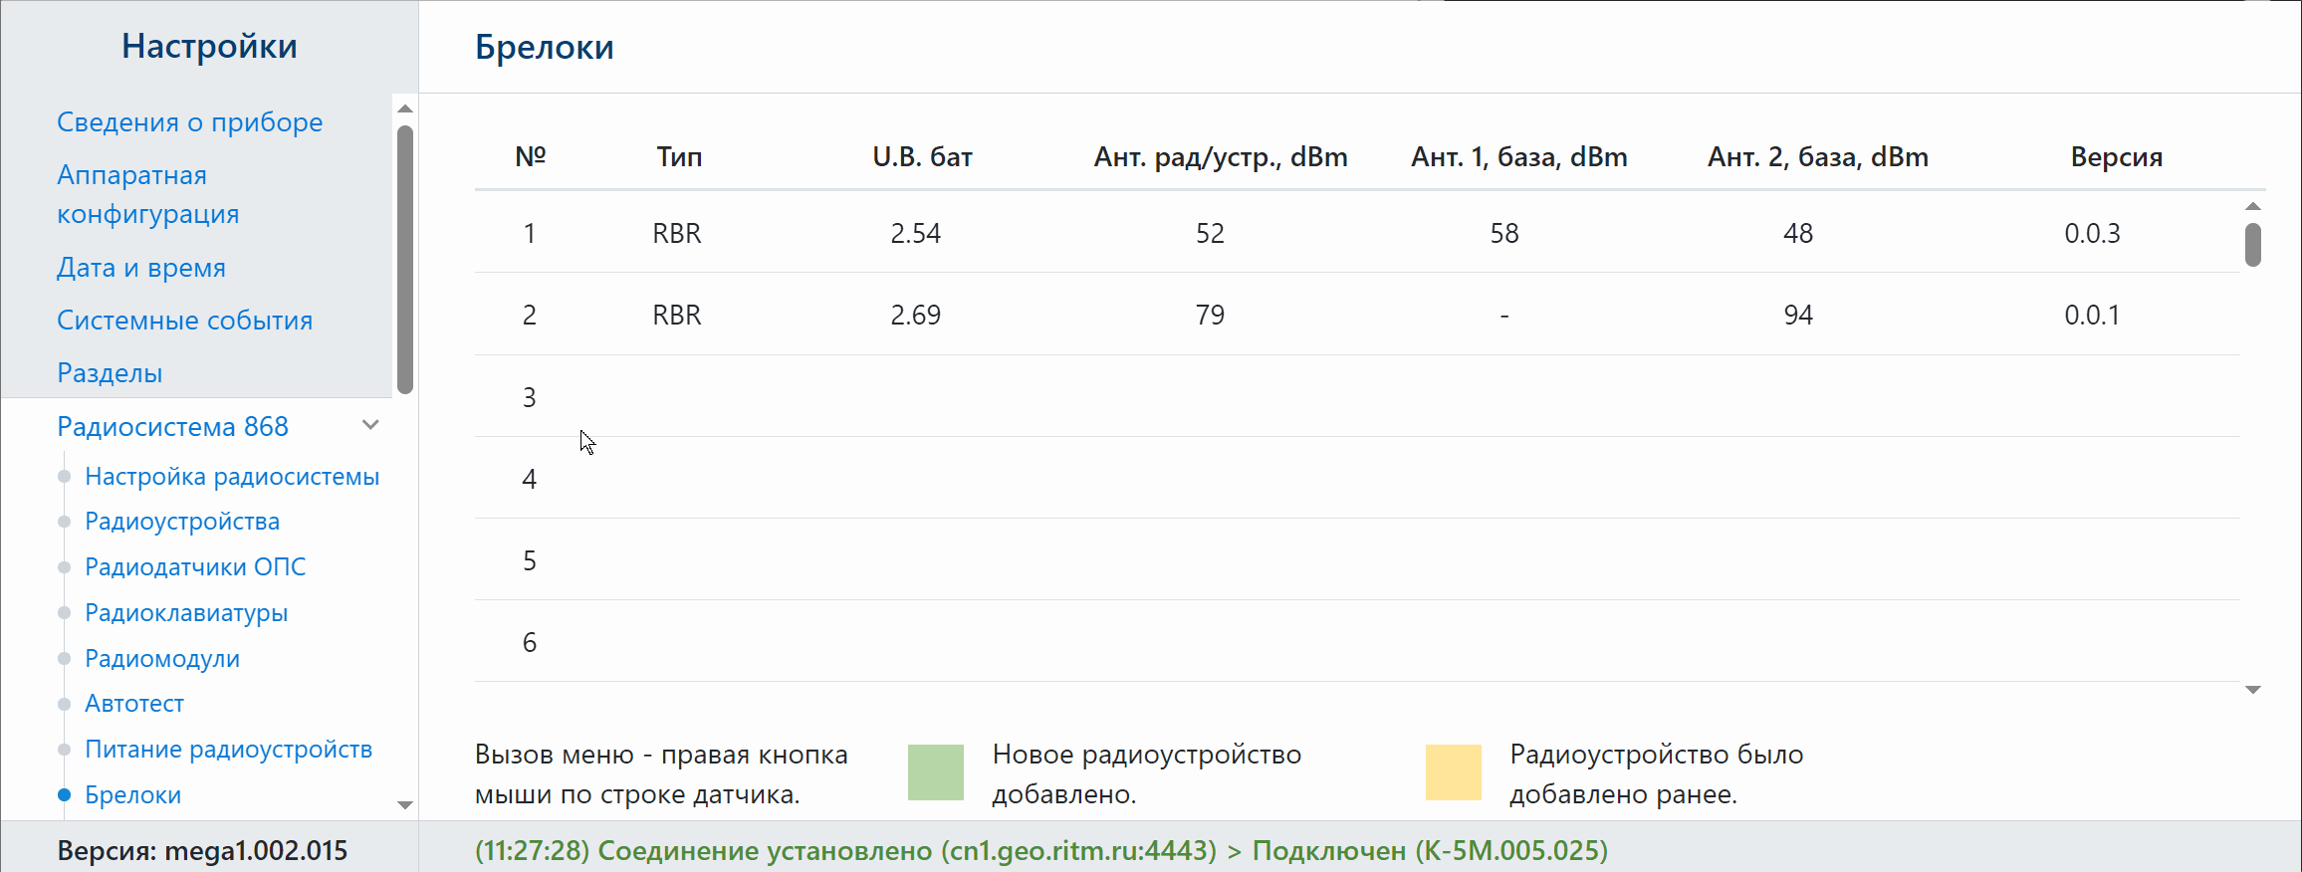Open Аппаратная конфигурация page

[x=147, y=194]
